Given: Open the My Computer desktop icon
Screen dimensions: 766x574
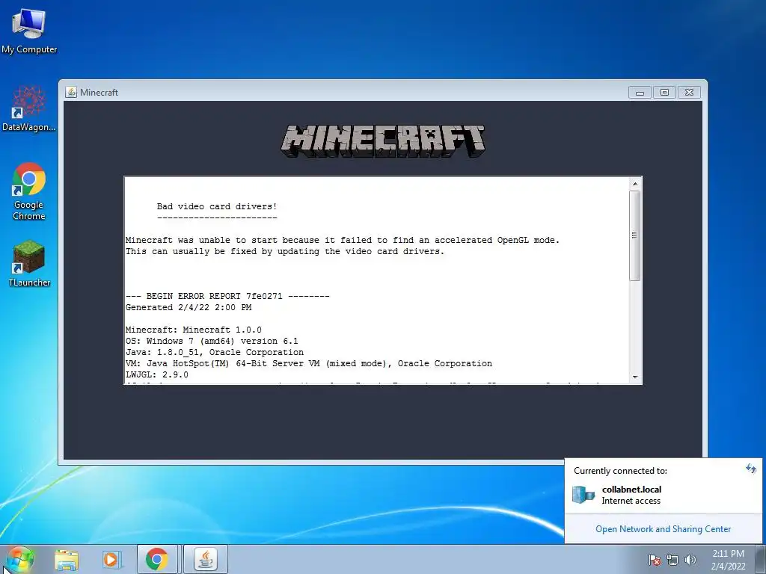Looking at the screenshot, I should tap(29, 31).
